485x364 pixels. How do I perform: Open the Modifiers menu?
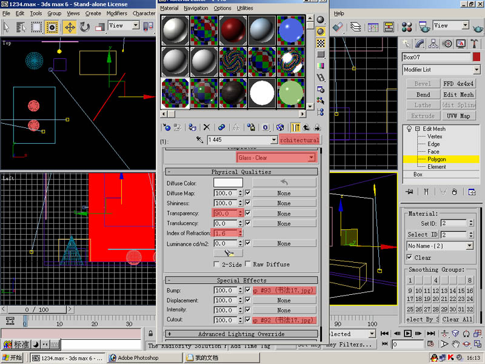[x=116, y=13]
